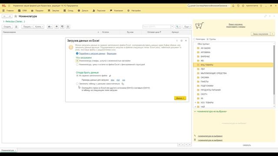Click the Далее button
This screenshot has height=156, width=278.
180,98
